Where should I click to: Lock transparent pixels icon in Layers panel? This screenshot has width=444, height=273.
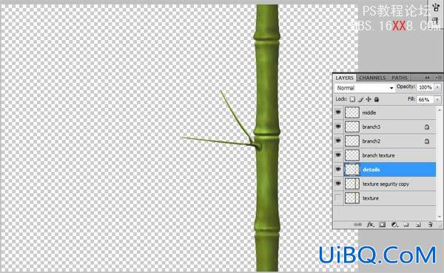352,99
